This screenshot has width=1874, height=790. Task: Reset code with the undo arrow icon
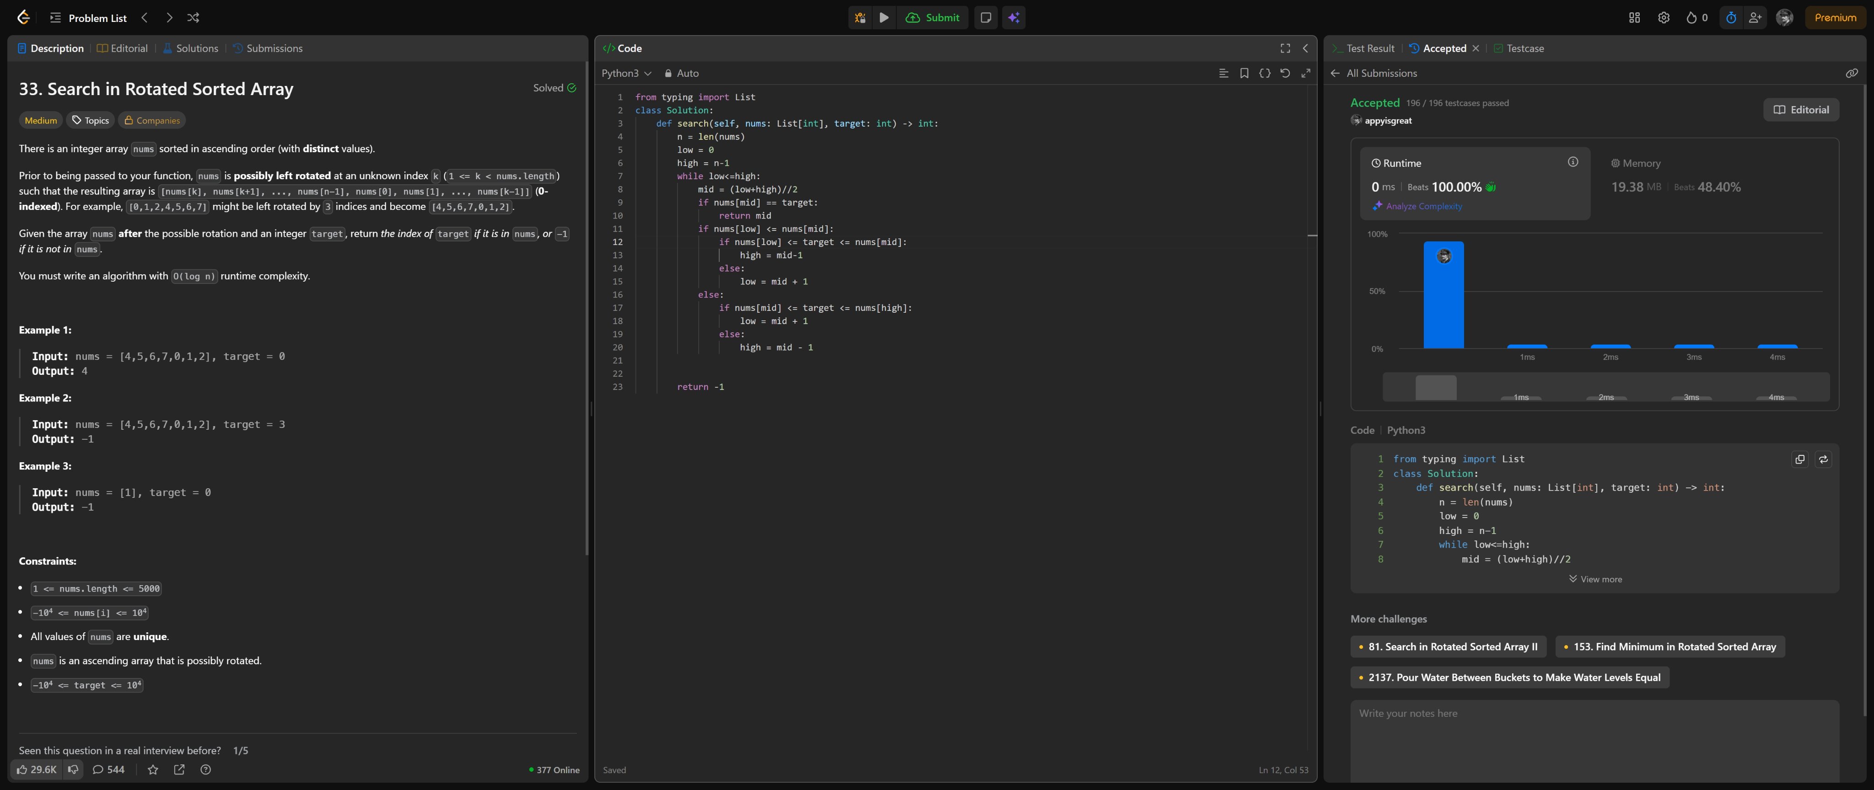(x=1285, y=73)
